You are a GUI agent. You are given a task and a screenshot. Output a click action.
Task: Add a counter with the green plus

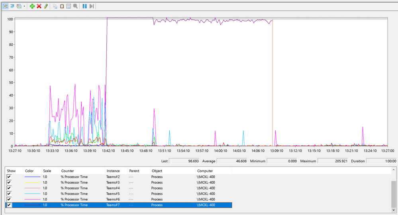pyautogui.click(x=32, y=6)
